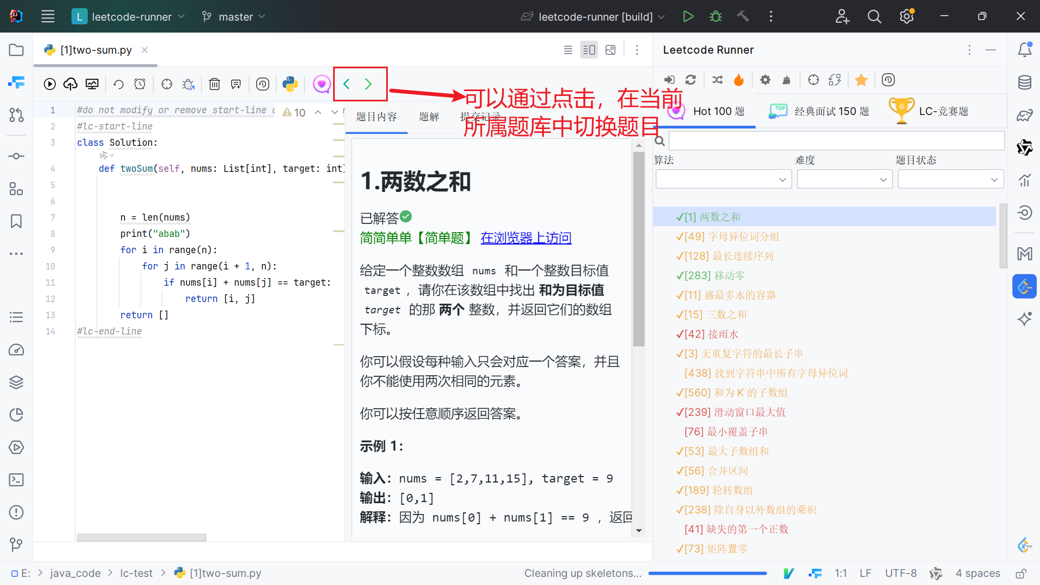Screen dimensions: 1040x585
Task: Click the debug bug icon in editor toolbar
Action: 188,84
